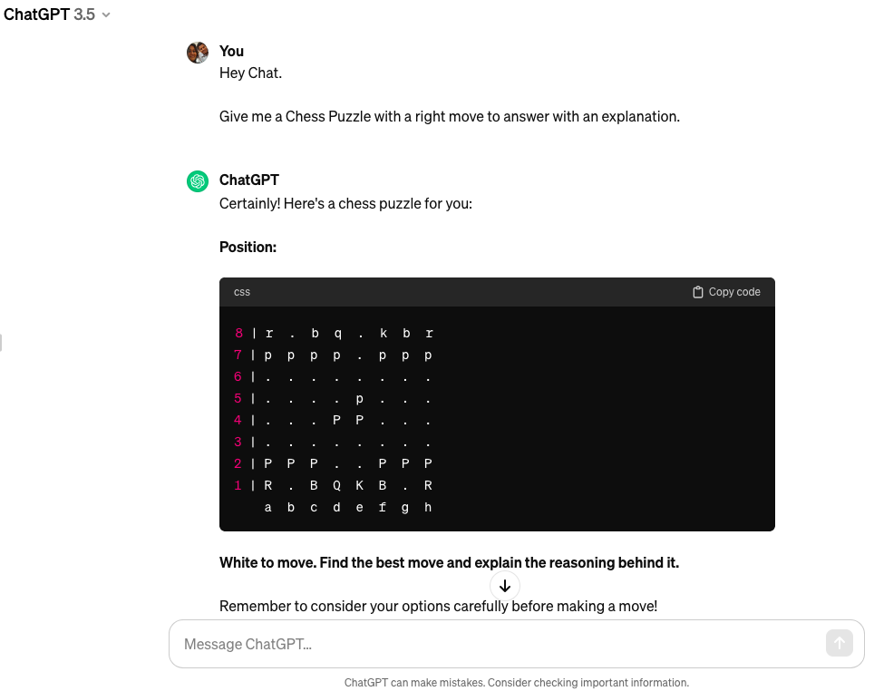Click the file letters row under the board

tap(347, 508)
